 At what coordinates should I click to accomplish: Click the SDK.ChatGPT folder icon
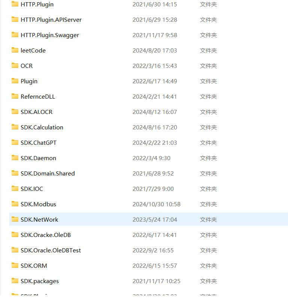tap(15, 142)
